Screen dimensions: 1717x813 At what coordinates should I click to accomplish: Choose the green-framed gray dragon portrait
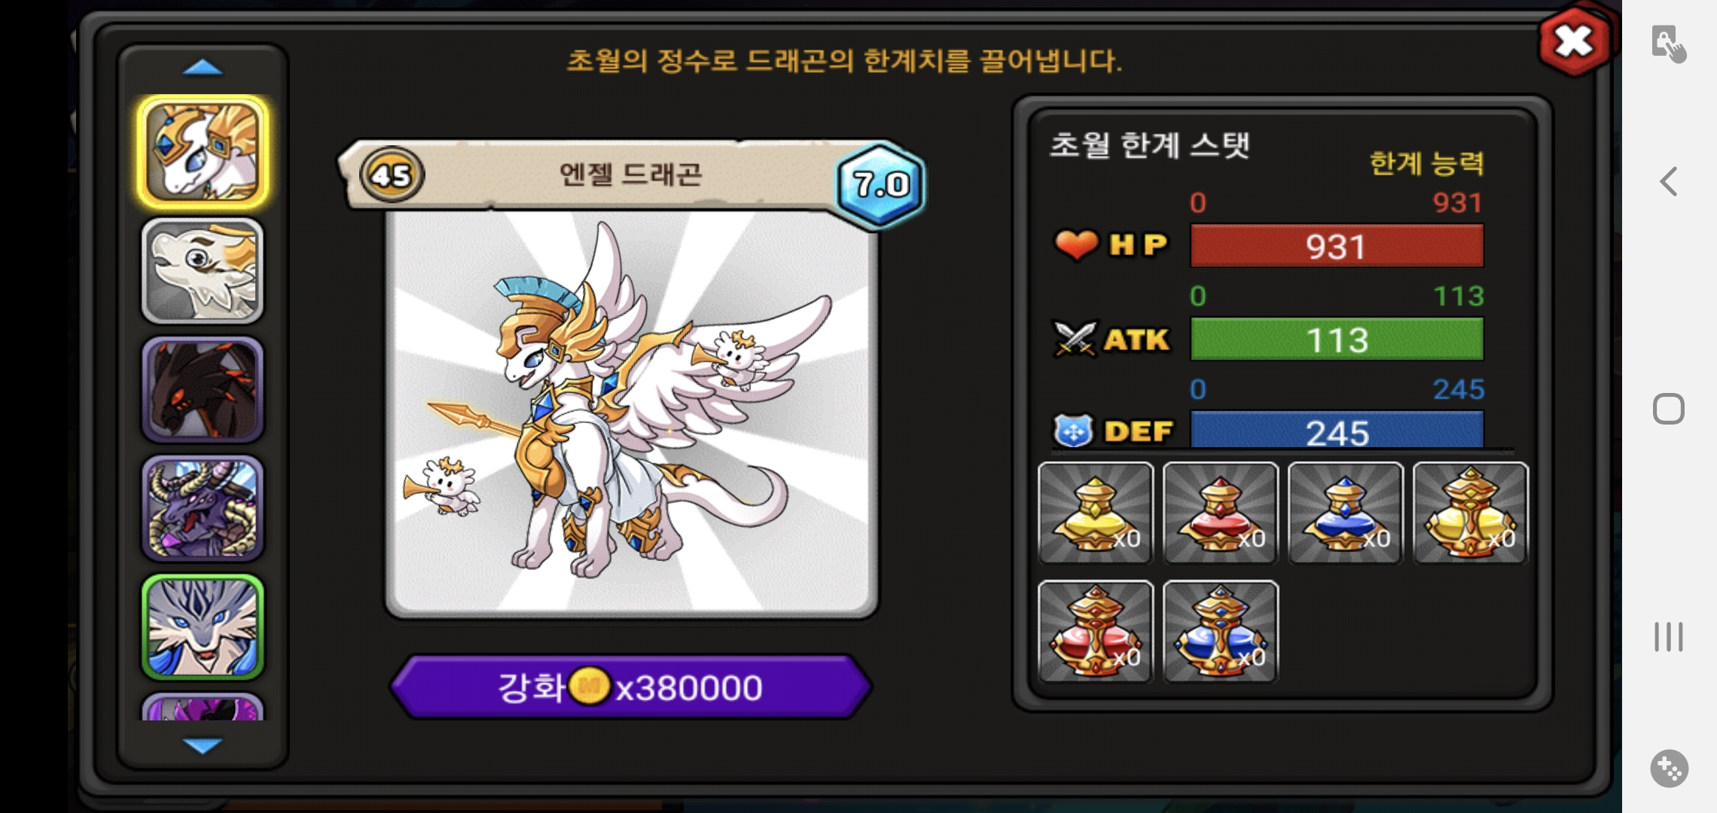[x=203, y=627]
